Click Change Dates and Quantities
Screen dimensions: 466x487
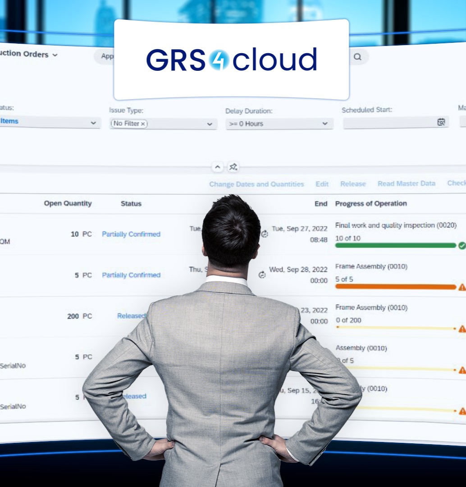pos(256,184)
